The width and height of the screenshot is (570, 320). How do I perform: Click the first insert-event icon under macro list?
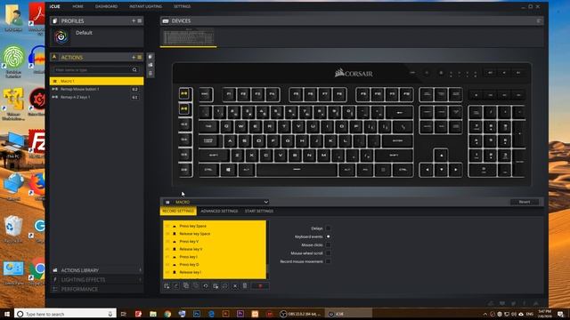point(167,286)
